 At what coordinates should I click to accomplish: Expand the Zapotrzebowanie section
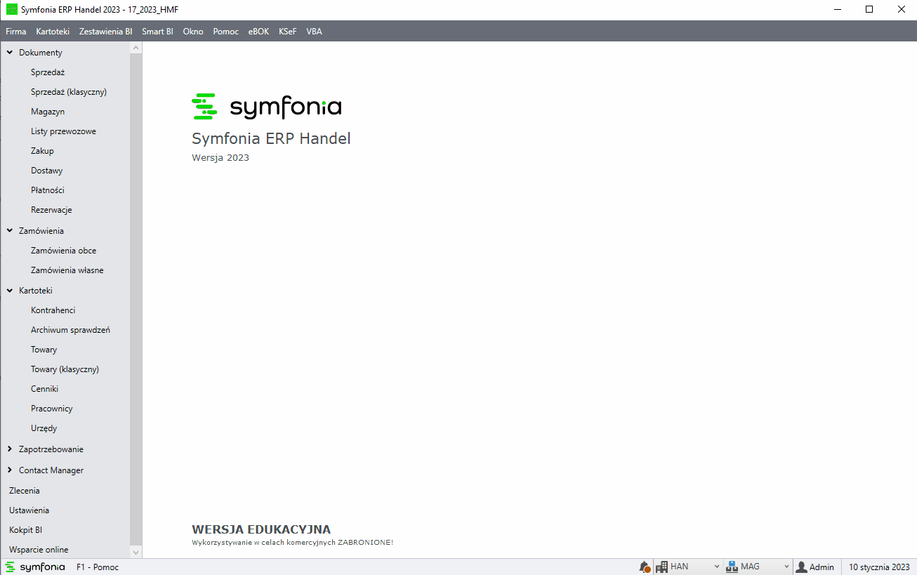click(x=10, y=449)
